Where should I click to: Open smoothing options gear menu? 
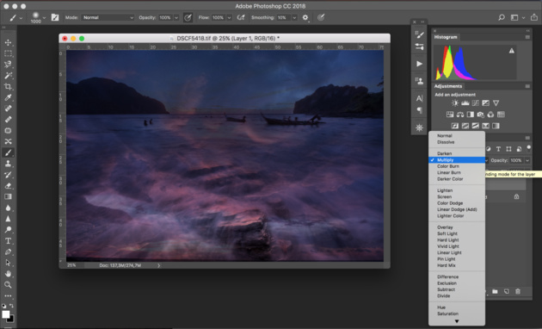(x=305, y=17)
